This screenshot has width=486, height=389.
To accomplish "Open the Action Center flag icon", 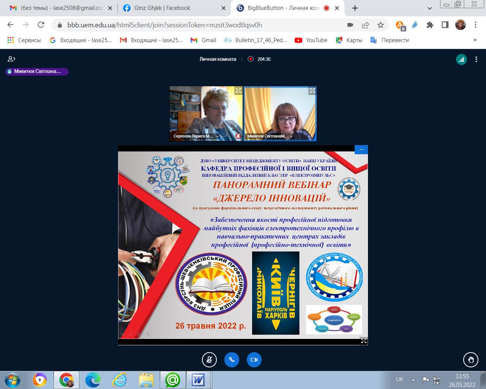I will pyautogui.click(x=426, y=380).
